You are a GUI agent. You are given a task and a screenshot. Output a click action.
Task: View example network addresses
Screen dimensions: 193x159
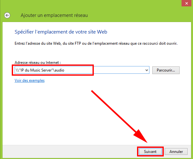point(30,80)
